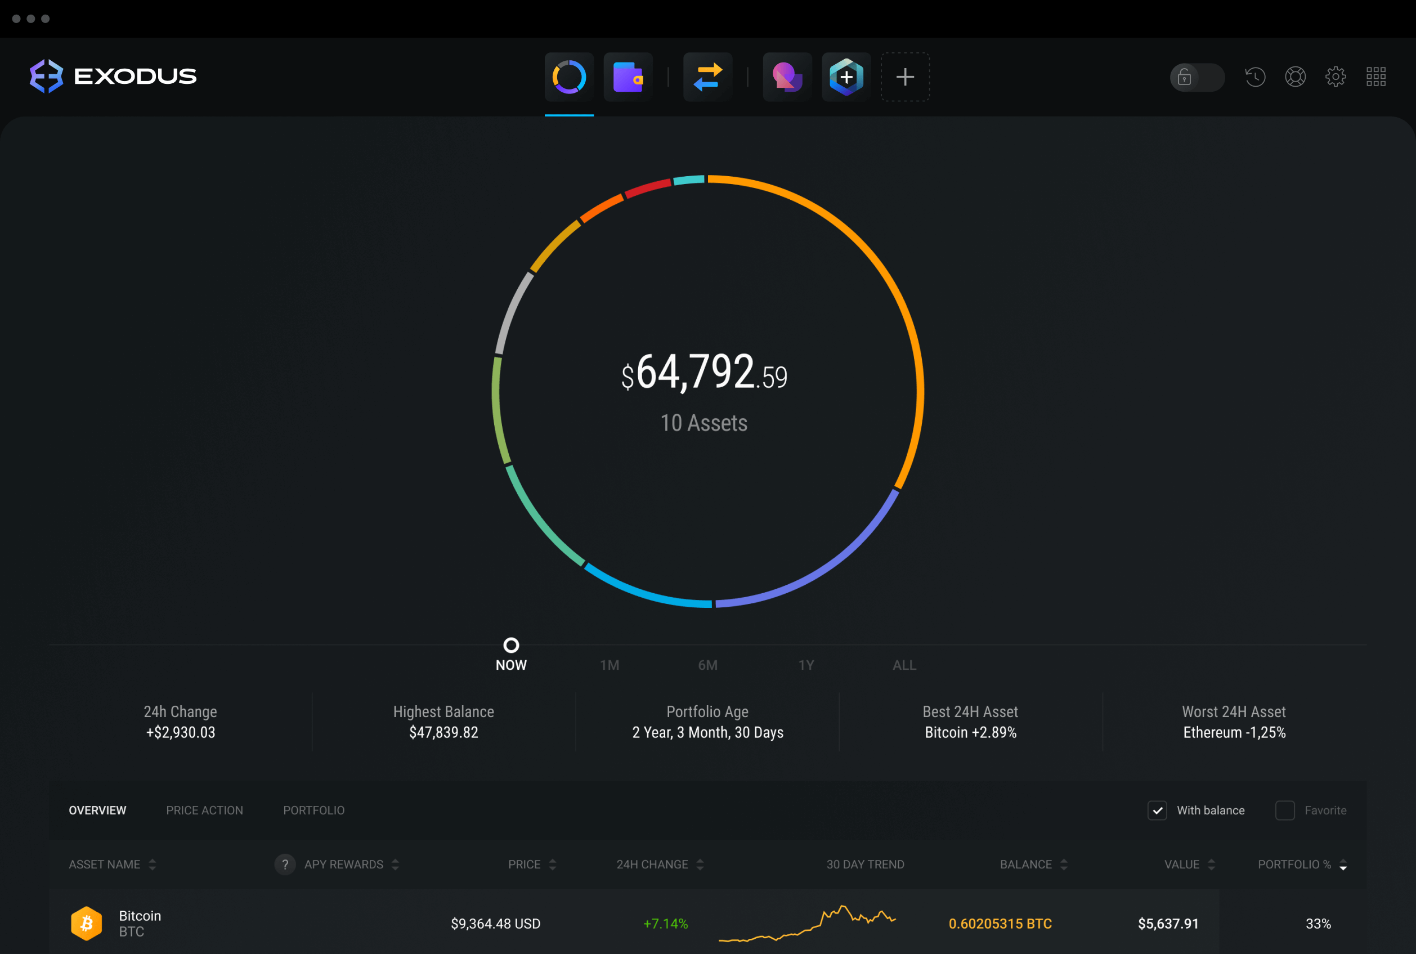Open the apps grid icon
The image size is (1416, 954).
coord(1377,77)
